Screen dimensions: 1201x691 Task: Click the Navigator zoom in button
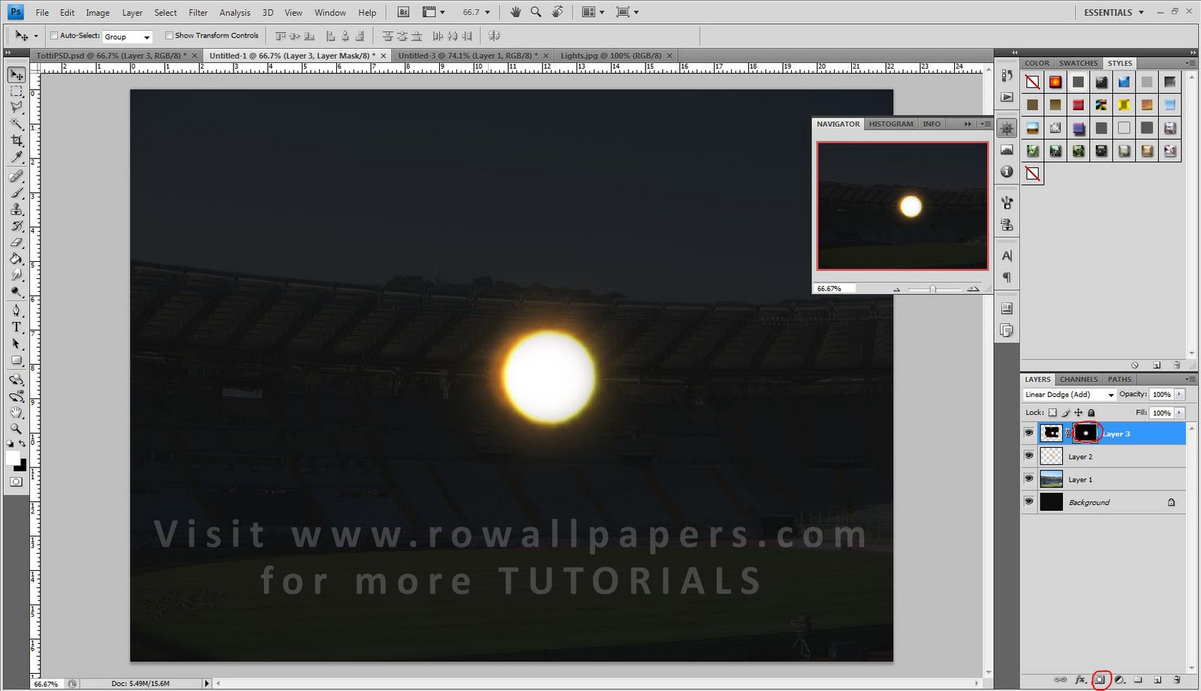973,289
